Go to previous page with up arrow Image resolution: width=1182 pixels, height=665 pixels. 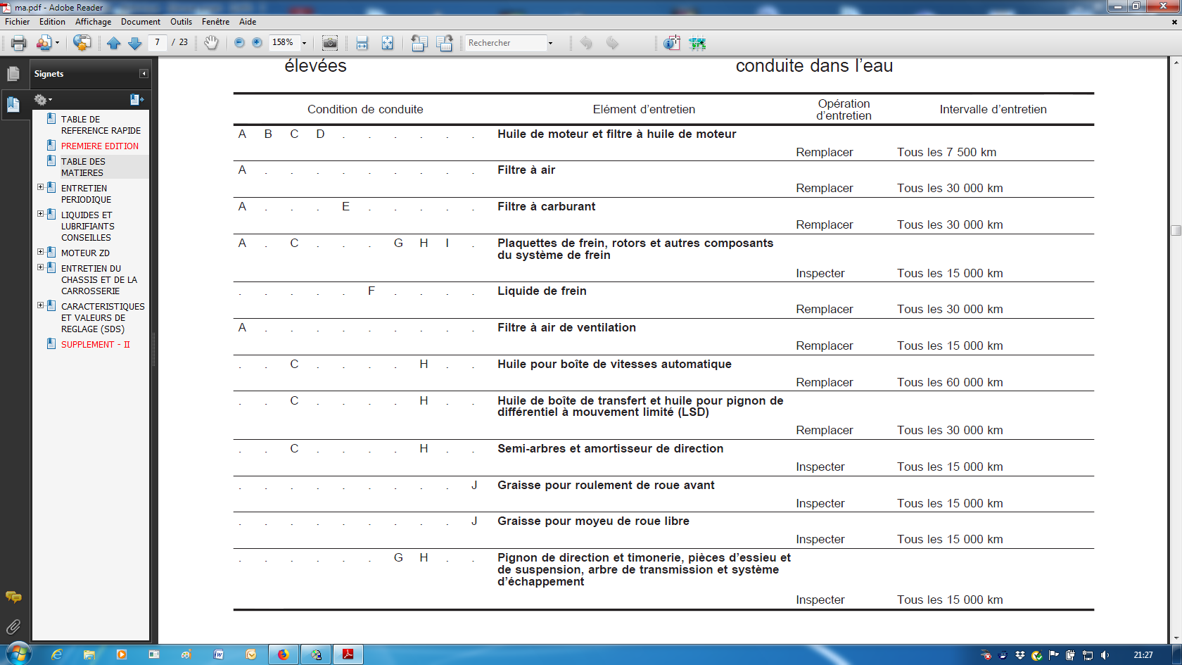coord(114,43)
